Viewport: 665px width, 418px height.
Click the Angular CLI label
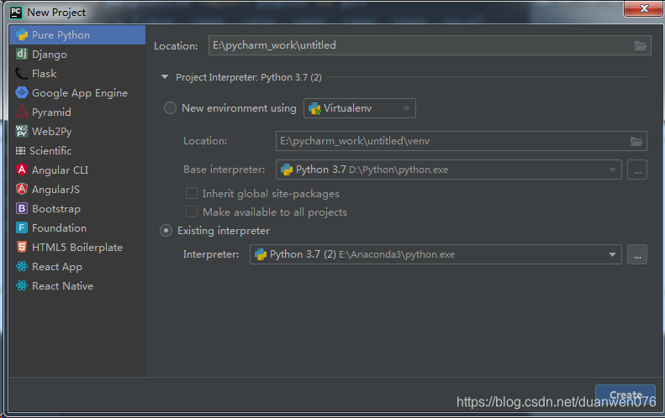[x=60, y=170]
